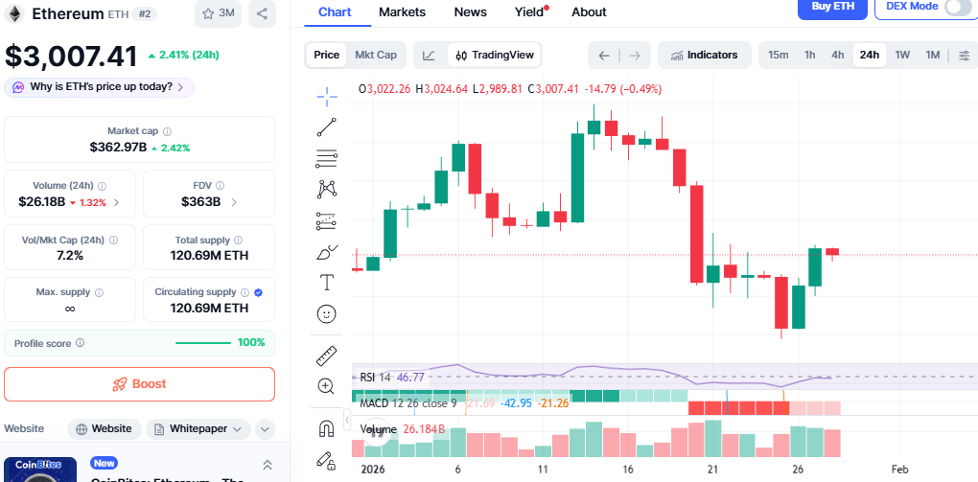Collapse the CoinBites news card
The image size is (978, 482).
[268, 465]
